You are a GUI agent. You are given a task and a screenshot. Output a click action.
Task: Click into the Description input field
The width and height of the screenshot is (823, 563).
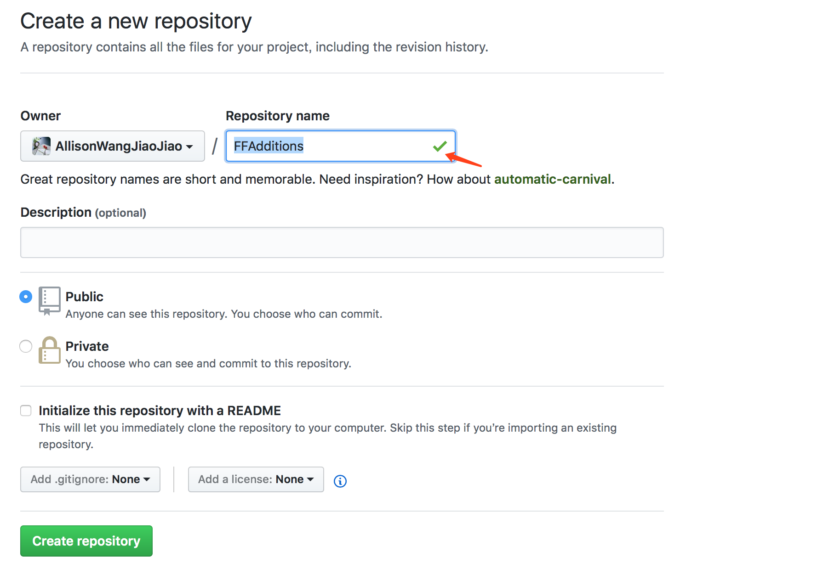[x=342, y=242]
